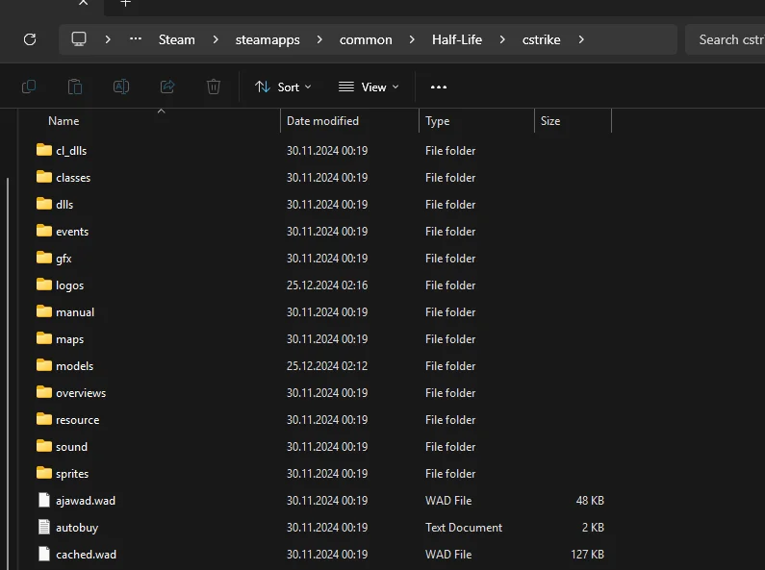Viewport: 765px width, 570px height.
Task: Expand chevron after This PC icon
Action: click(x=108, y=39)
